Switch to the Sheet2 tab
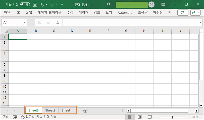This screenshot has height=120, width=204. click(50, 110)
